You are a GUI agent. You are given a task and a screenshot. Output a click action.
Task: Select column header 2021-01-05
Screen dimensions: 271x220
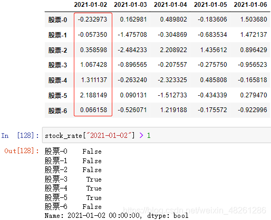point(210,5)
